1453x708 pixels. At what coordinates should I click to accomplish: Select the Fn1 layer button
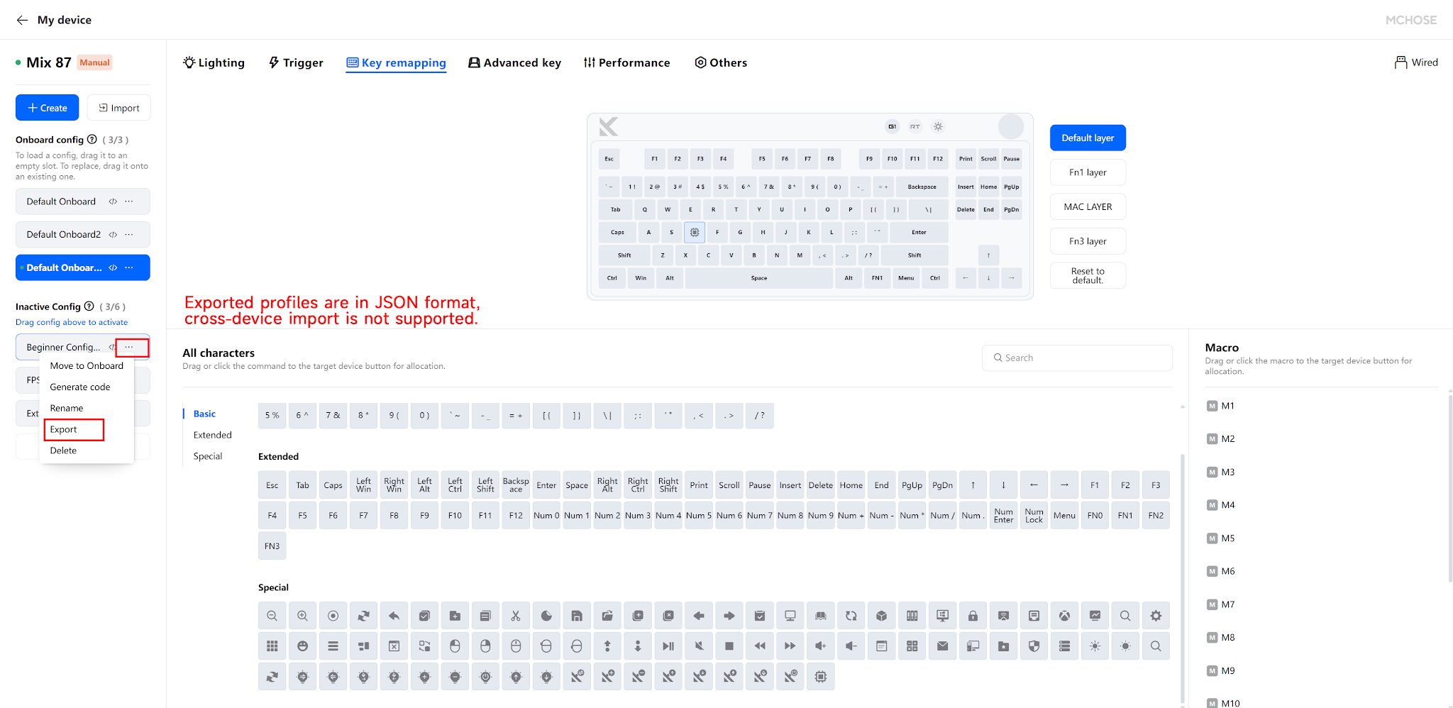pyautogui.click(x=1088, y=172)
